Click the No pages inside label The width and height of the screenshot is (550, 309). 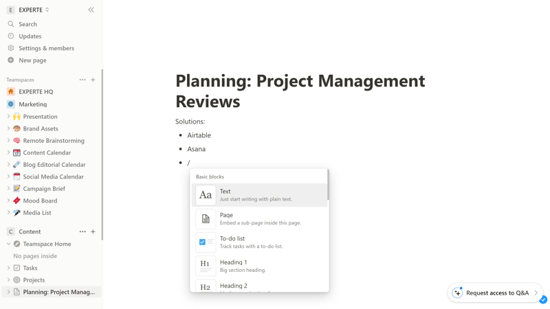click(35, 255)
